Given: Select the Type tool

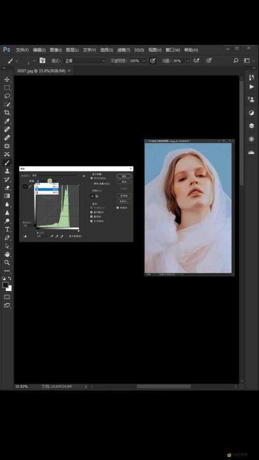Looking at the screenshot, I should pos(7,229).
